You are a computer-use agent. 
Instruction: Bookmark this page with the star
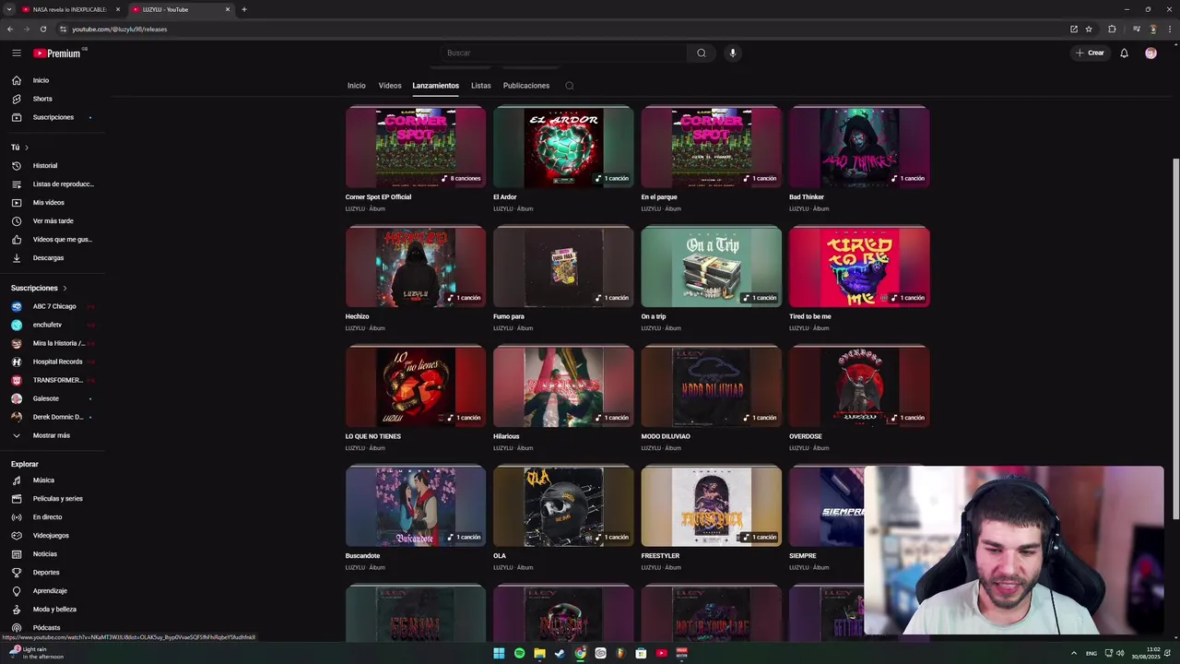1089,29
